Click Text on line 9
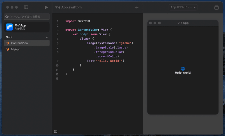The image size is (225, 136). pyautogui.click(x=90, y=61)
